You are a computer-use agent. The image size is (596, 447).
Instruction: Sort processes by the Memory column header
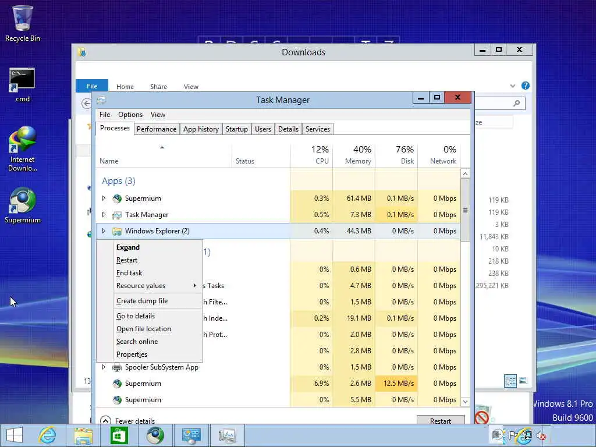(x=354, y=155)
